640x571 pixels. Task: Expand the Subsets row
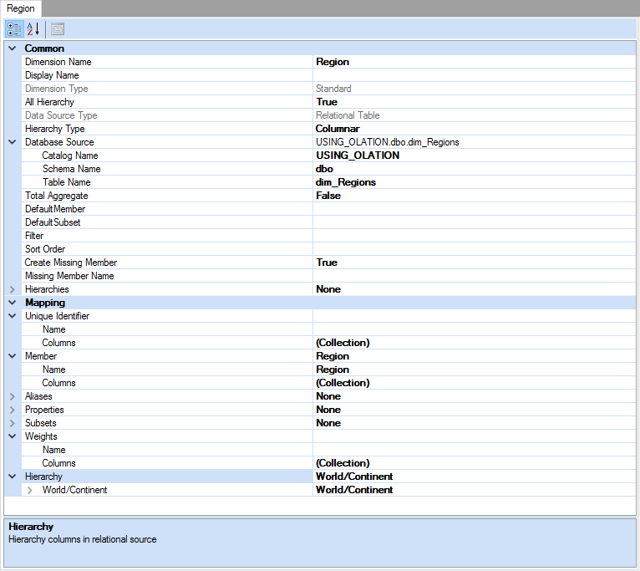[x=13, y=423]
